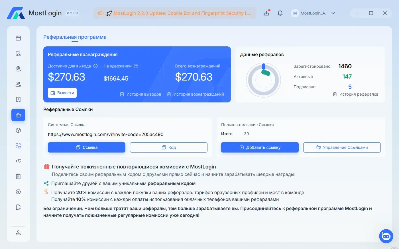Click the v 2.1.9 version badge
The height and width of the screenshot is (249, 399).
72,13
